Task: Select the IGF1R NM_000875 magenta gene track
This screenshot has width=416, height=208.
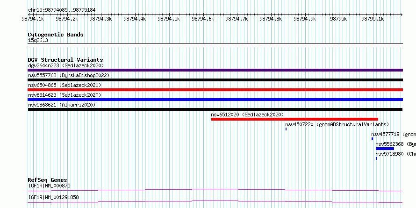Action: point(215,190)
